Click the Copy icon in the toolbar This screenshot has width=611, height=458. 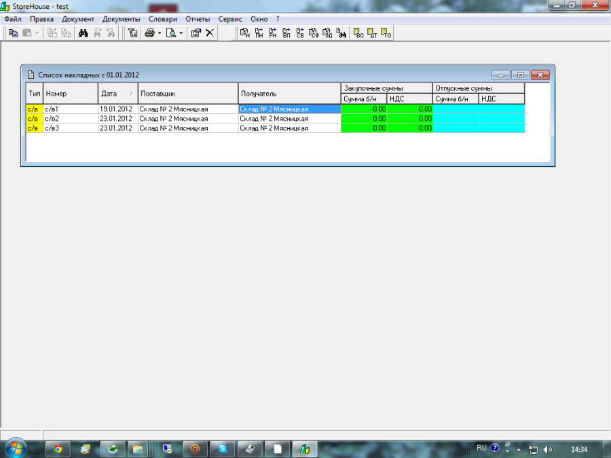click(13, 33)
